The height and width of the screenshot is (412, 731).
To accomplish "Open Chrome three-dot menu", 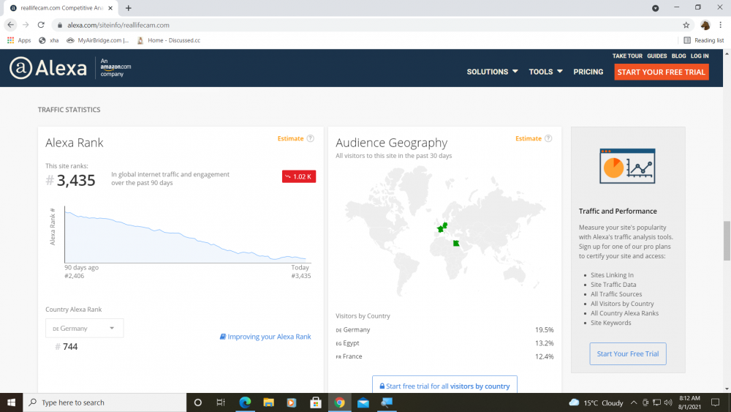I will 719,24.
